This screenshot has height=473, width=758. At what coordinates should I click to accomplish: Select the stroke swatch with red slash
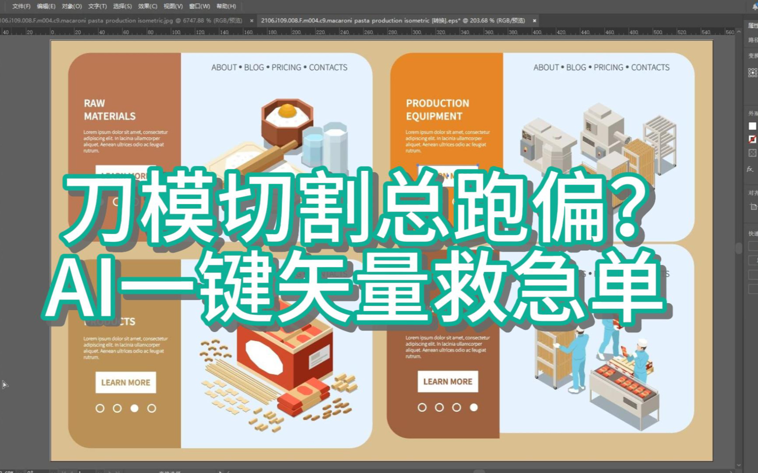pos(752,139)
